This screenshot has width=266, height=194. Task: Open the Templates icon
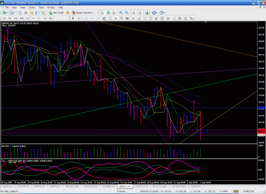tap(161, 13)
